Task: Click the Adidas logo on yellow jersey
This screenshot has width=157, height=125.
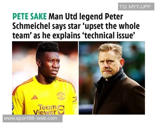Action: coord(35,97)
